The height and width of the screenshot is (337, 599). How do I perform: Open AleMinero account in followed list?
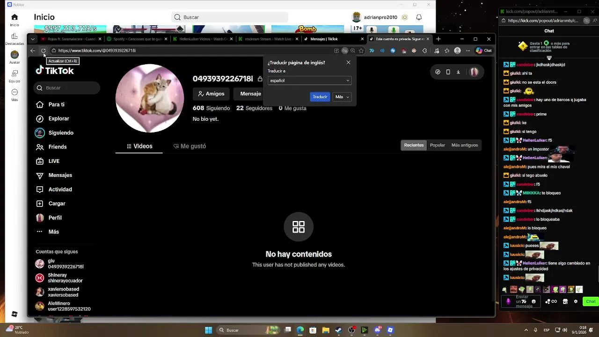pyautogui.click(x=63, y=306)
